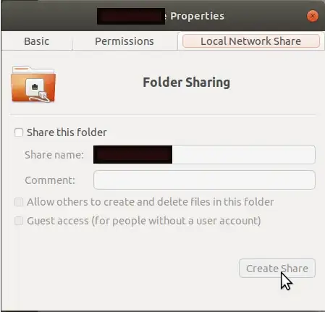Screen dimensions: 325x312
Task: Click into the Share name text field
Action: click(x=204, y=155)
